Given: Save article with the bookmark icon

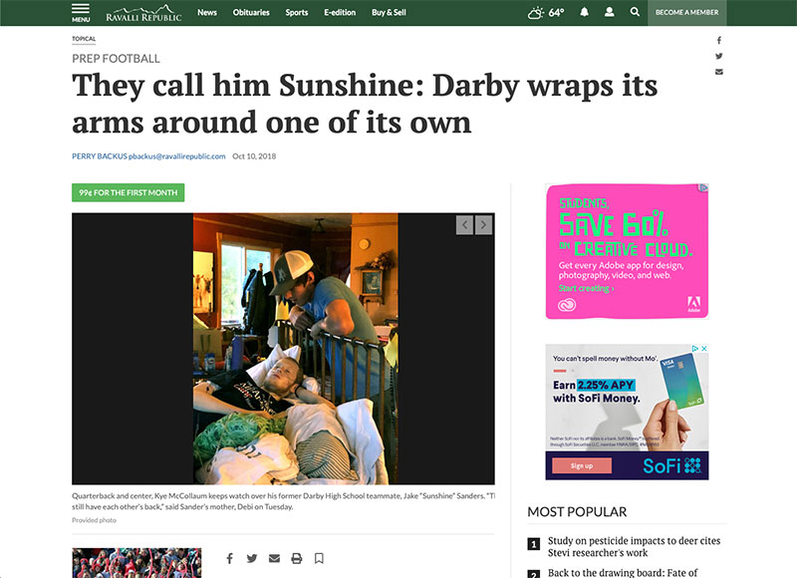Looking at the screenshot, I should point(319,558).
